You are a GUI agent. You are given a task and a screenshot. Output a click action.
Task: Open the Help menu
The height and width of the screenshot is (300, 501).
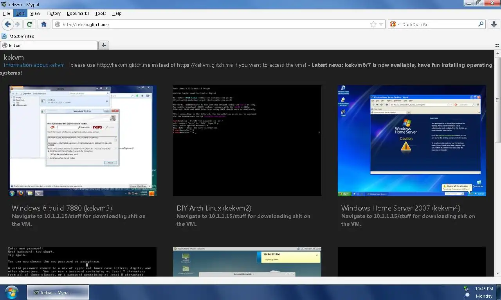[117, 13]
